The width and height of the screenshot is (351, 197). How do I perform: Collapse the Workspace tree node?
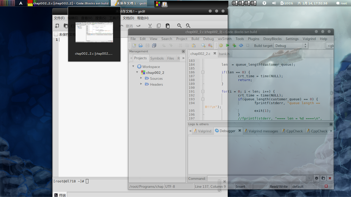pyautogui.click(x=133, y=66)
